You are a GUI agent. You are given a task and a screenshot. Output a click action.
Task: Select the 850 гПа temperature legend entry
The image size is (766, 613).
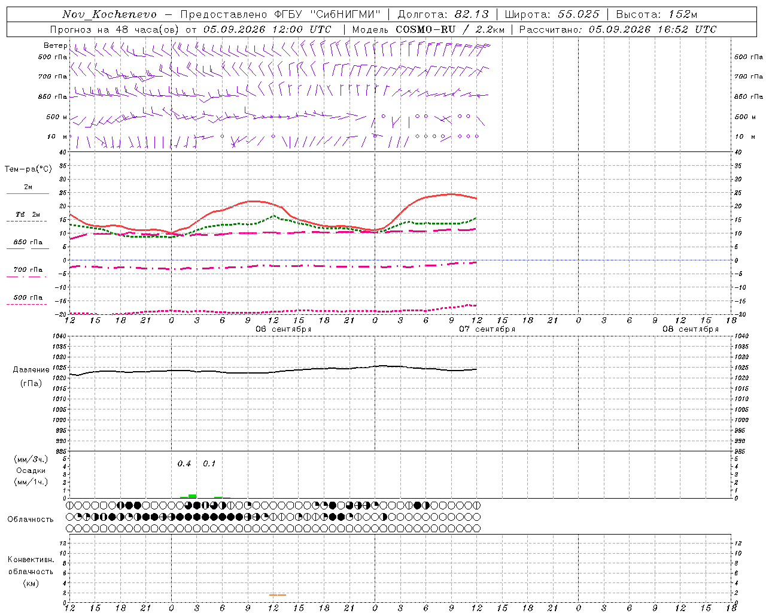28,242
